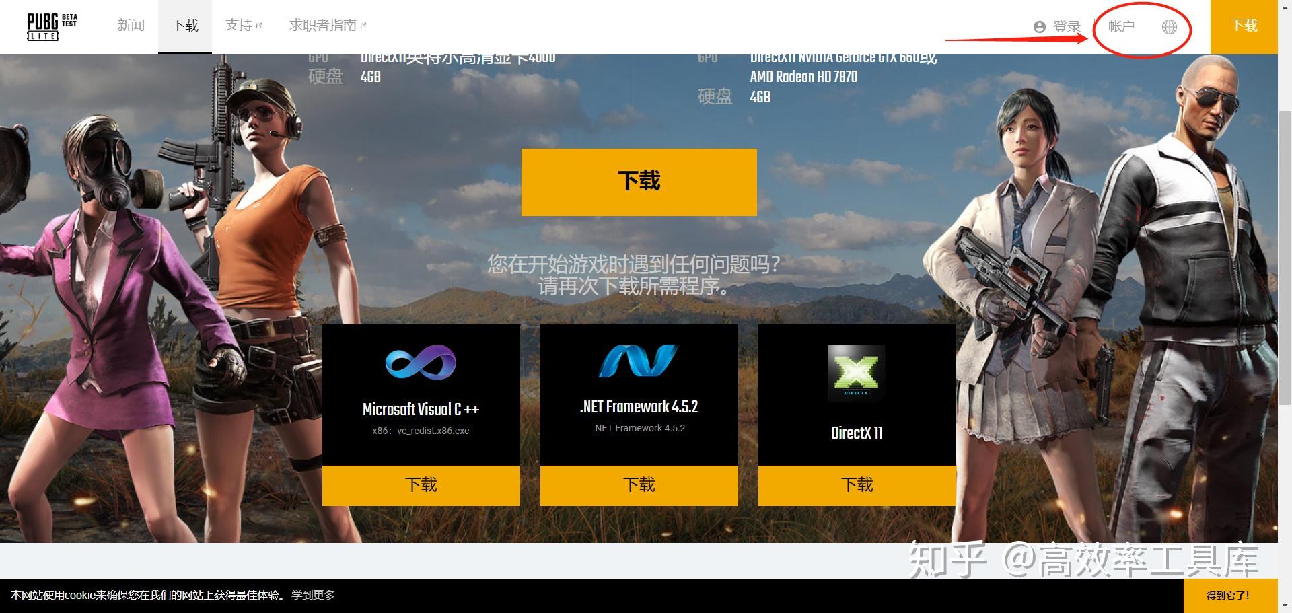Download DirectX 11
This screenshot has width=1292, height=613.
(857, 485)
